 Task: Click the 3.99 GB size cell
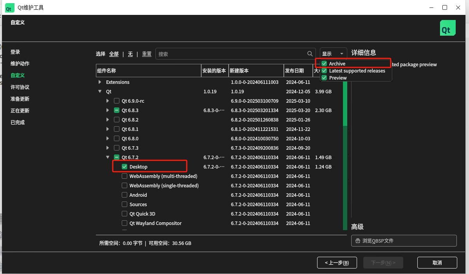323,91
